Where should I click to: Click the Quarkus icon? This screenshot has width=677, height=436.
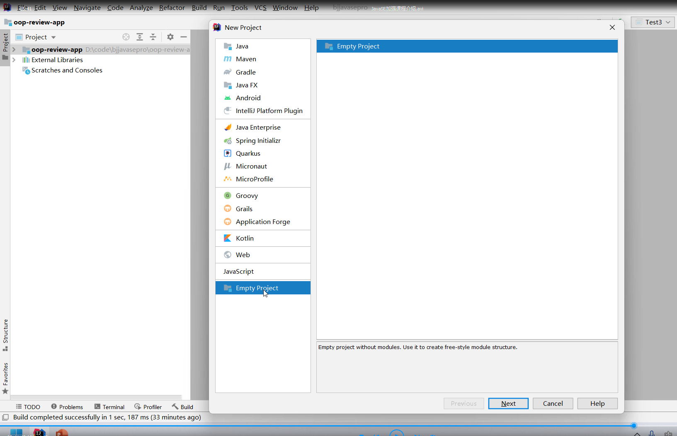pos(228,153)
